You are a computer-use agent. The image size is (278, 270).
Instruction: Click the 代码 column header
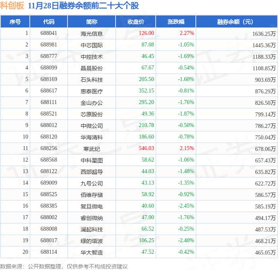pyautogui.click(x=49, y=21)
